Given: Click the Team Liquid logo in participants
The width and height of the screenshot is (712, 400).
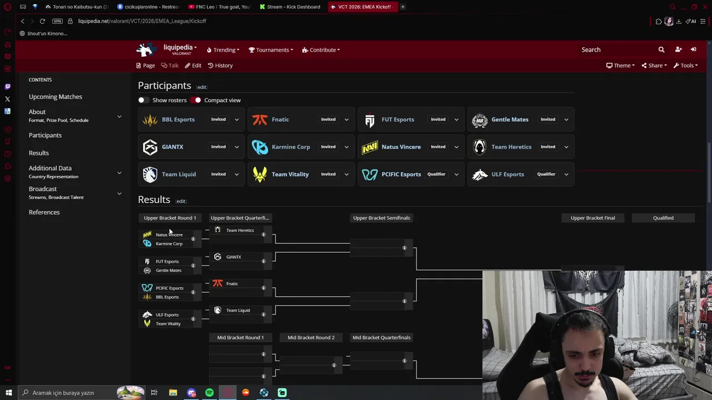Looking at the screenshot, I should coord(150,174).
